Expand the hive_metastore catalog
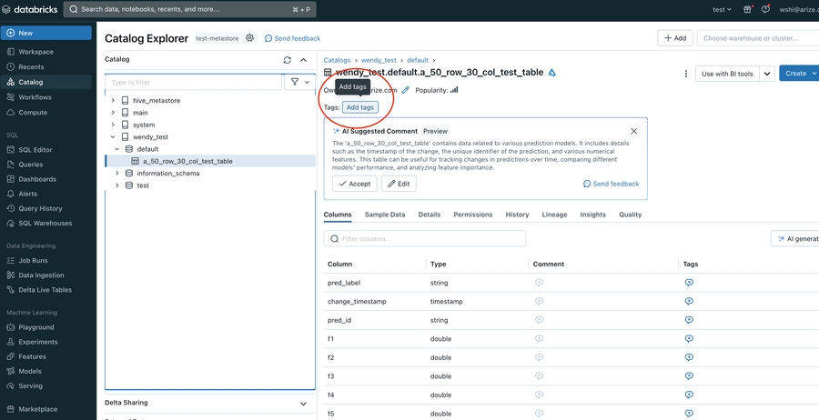Image resolution: width=819 pixels, height=420 pixels. tap(113, 100)
